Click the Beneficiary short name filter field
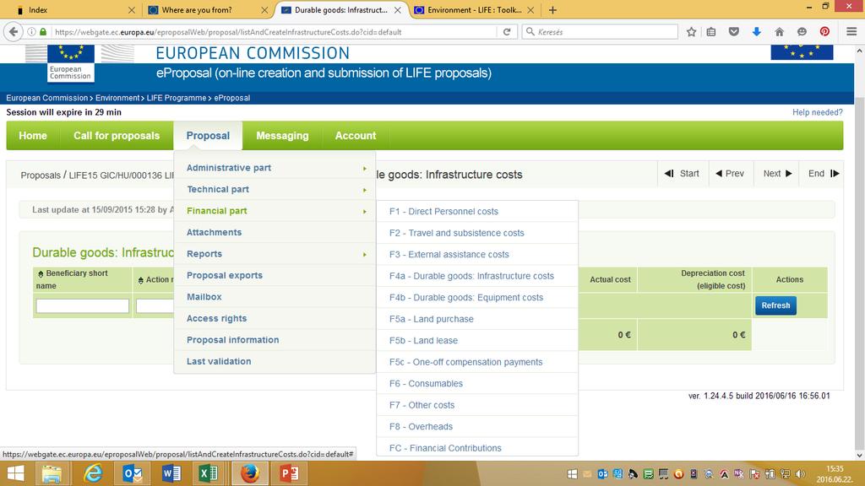This screenshot has width=865, height=486. pyautogui.click(x=82, y=305)
